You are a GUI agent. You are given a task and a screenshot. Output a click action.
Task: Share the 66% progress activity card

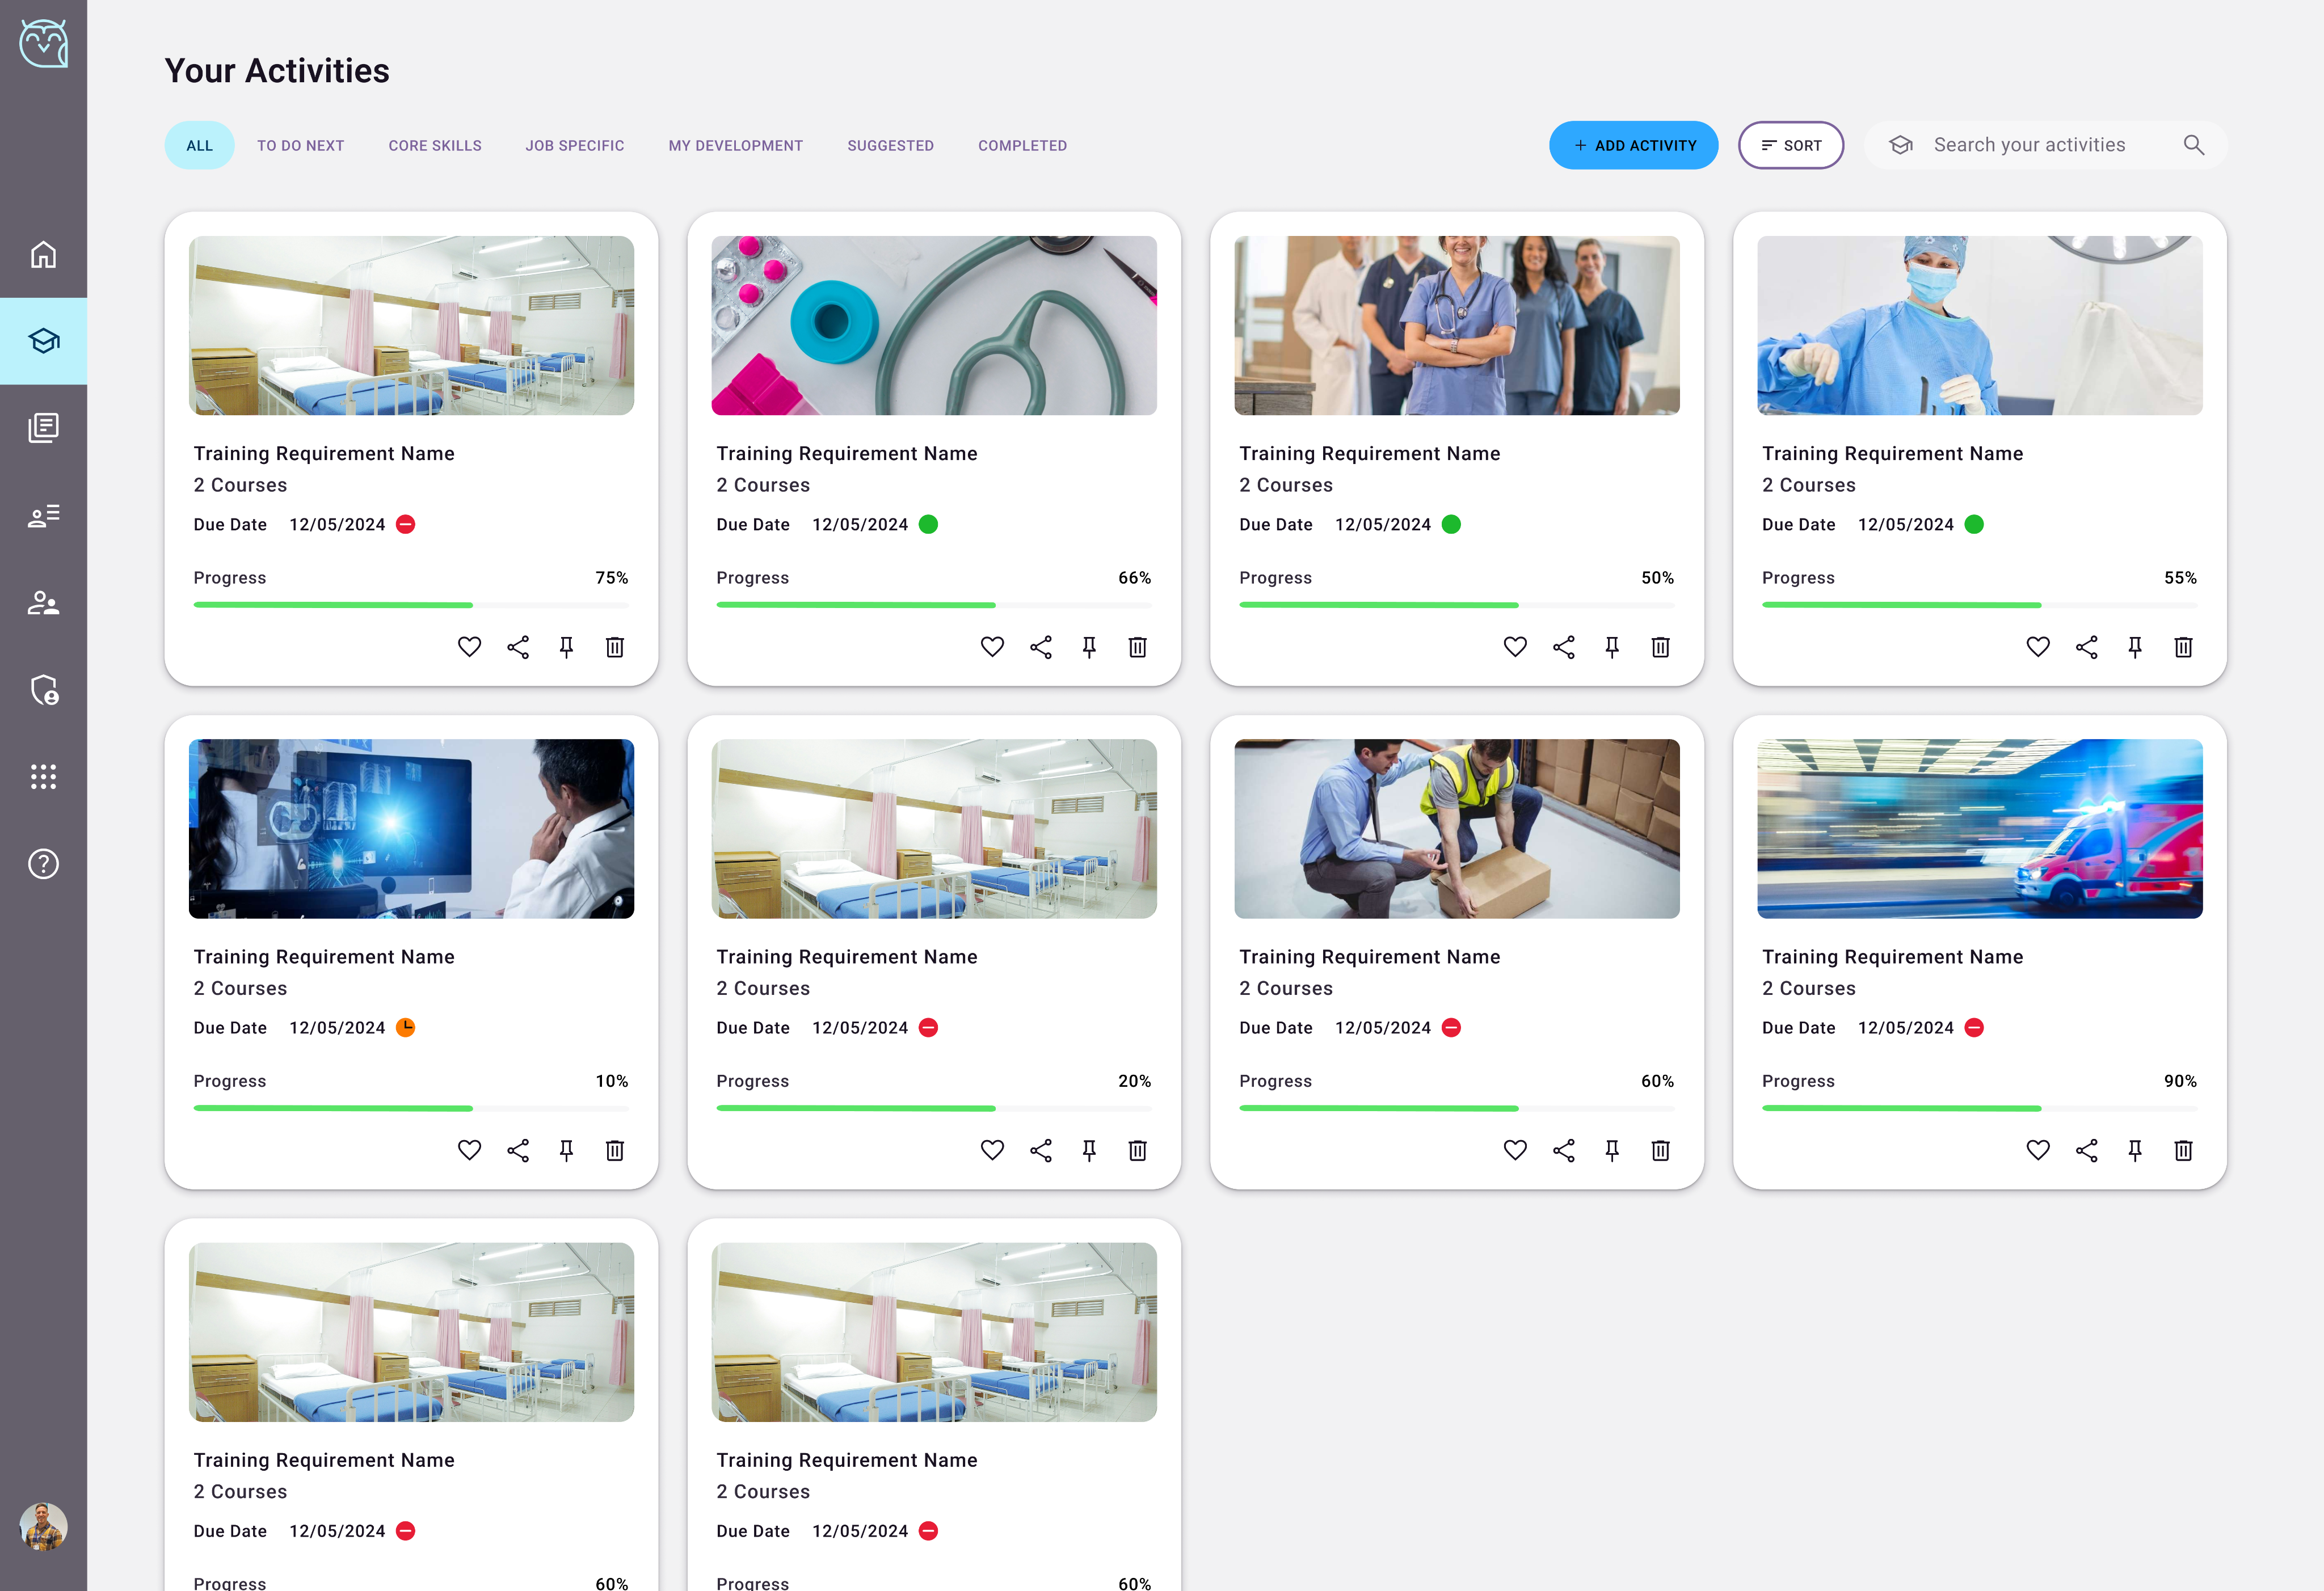point(1040,648)
